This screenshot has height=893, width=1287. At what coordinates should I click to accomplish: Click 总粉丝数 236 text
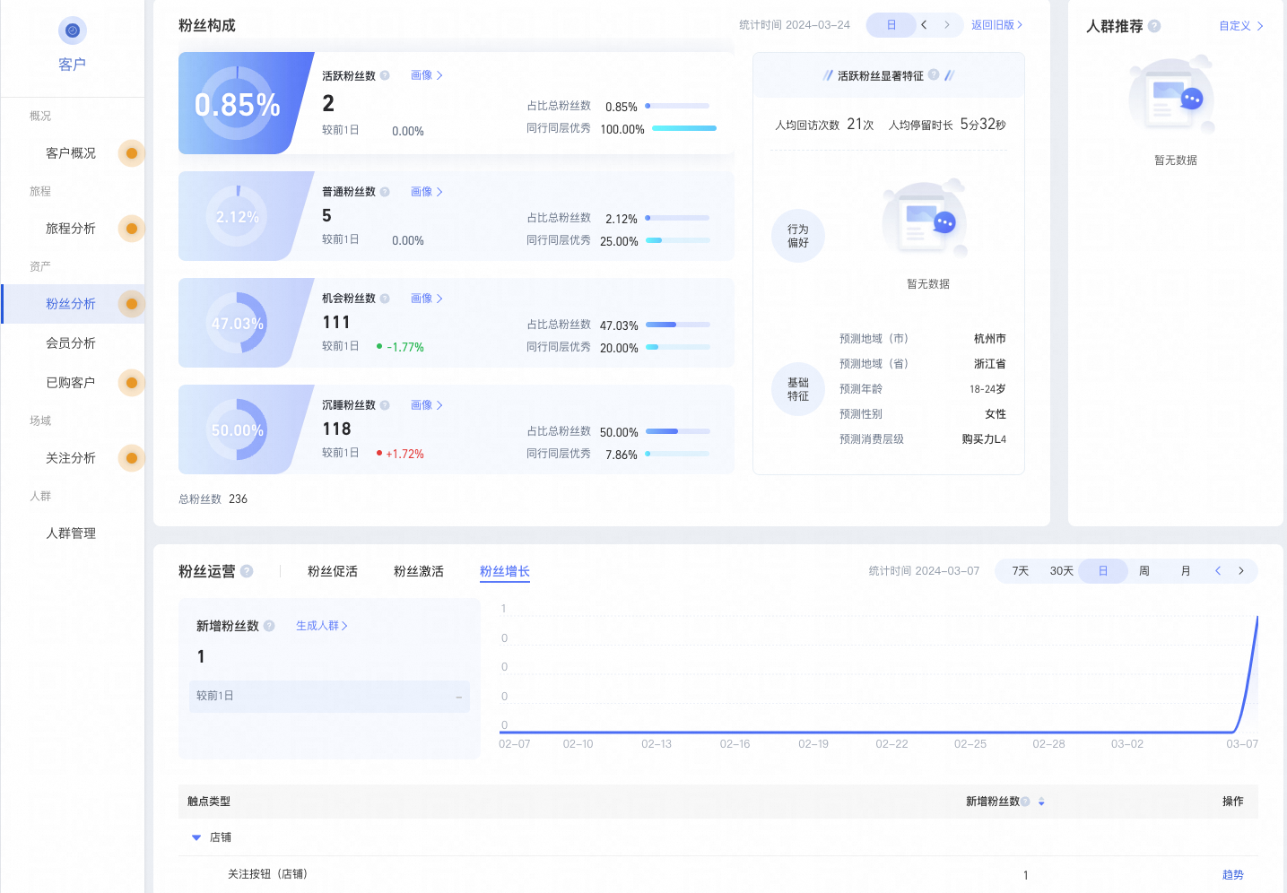[213, 499]
